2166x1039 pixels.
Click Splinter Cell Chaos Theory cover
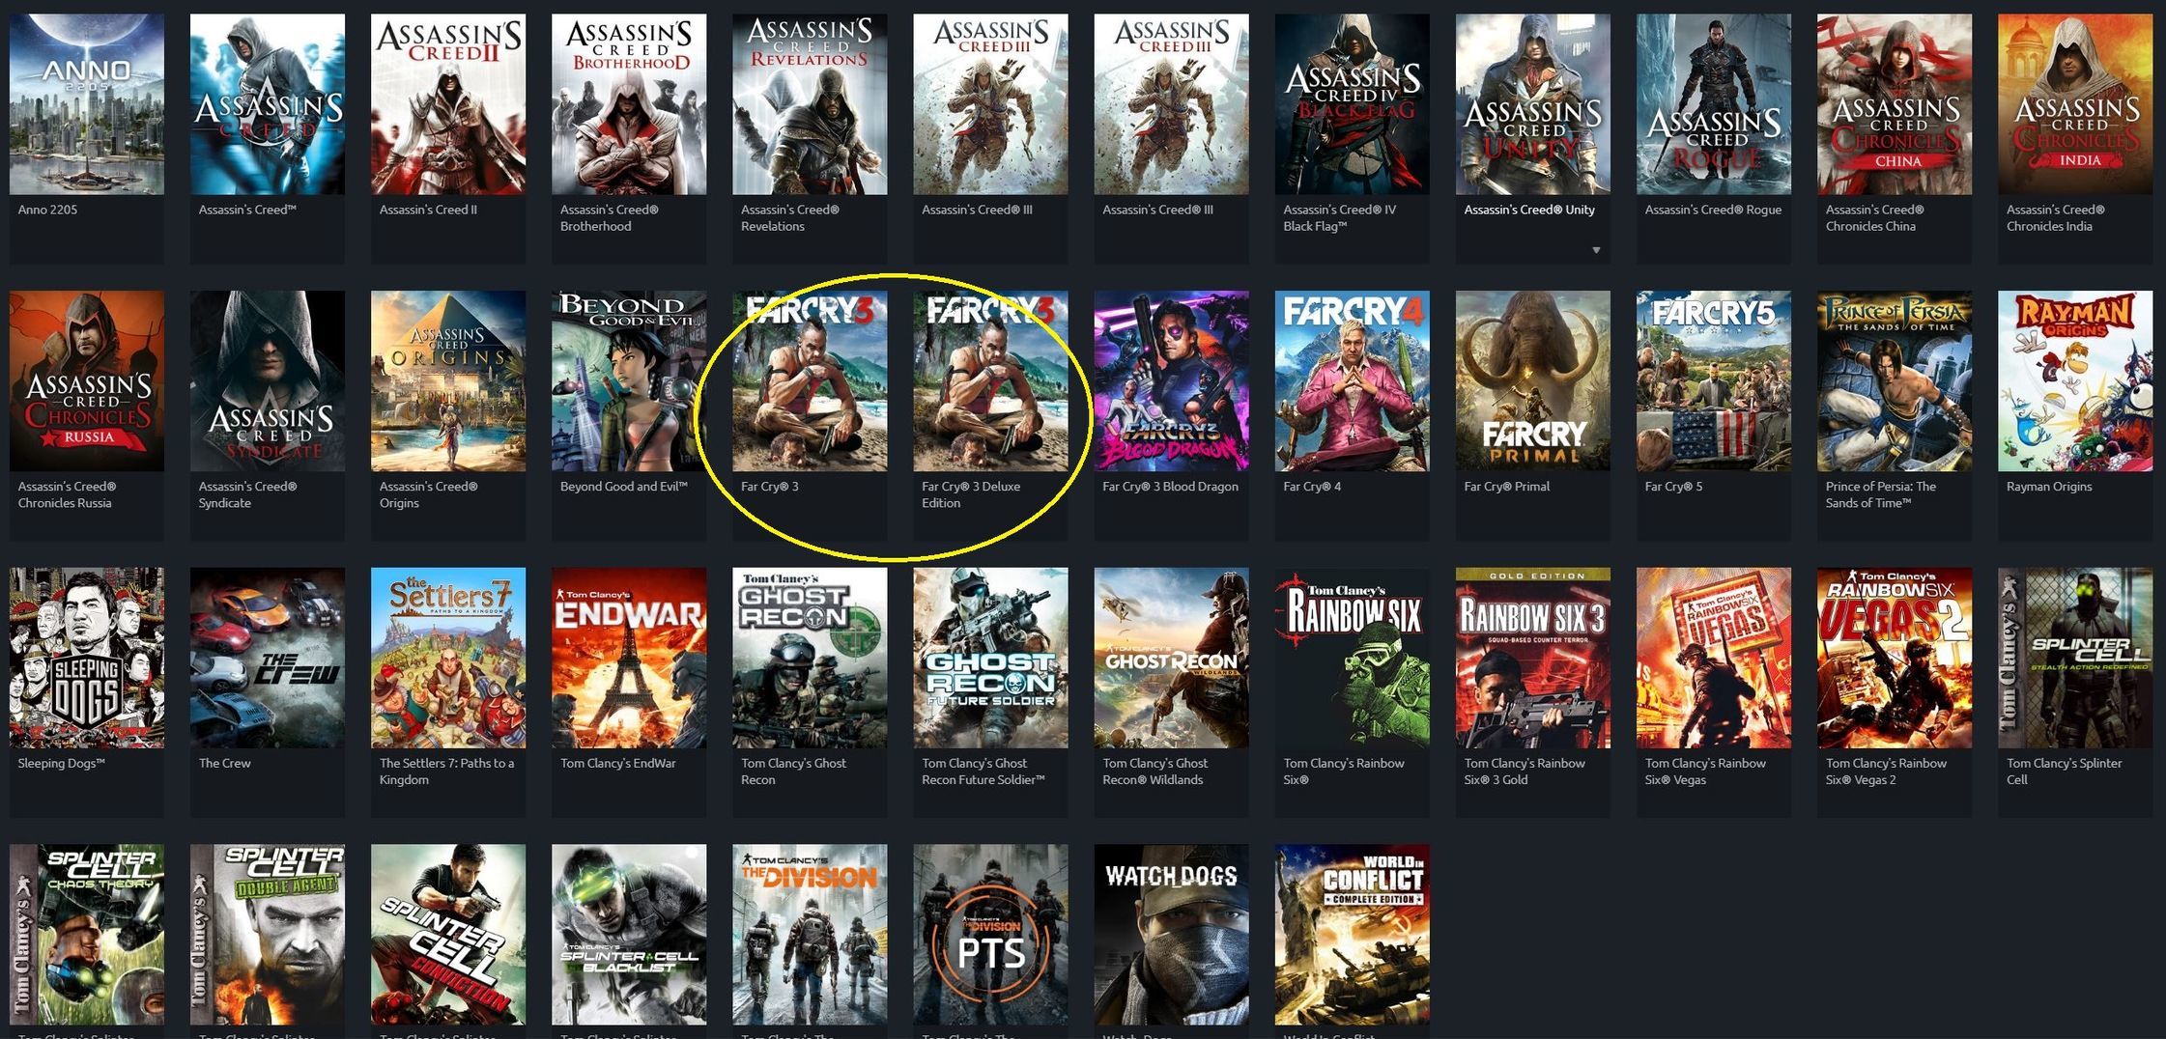[x=87, y=935]
